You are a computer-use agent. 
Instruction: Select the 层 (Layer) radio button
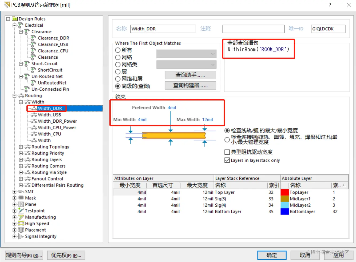(118, 72)
